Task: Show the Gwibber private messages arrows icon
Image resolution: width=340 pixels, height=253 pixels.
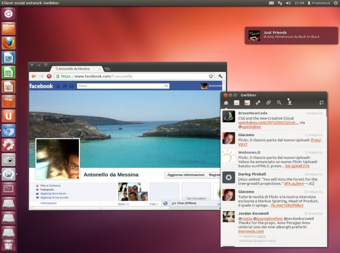Action: tap(258, 103)
